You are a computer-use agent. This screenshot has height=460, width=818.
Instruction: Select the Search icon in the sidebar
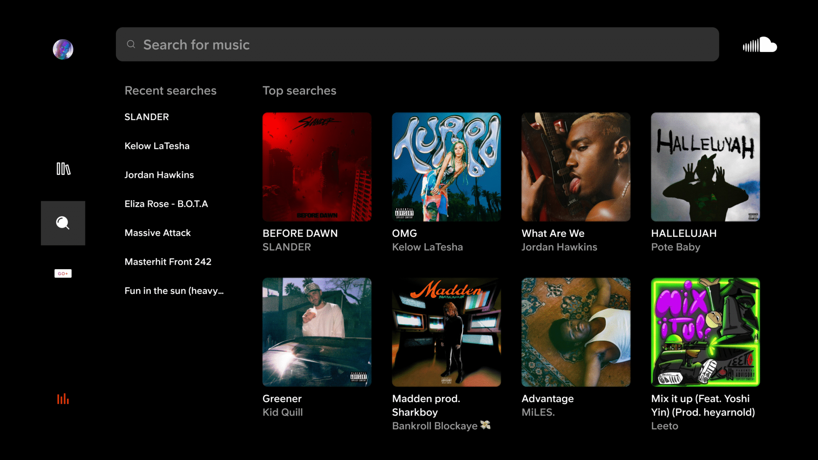(x=63, y=223)
